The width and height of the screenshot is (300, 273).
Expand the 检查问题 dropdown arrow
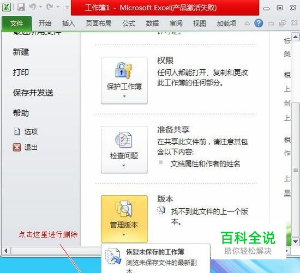point(124,165)
